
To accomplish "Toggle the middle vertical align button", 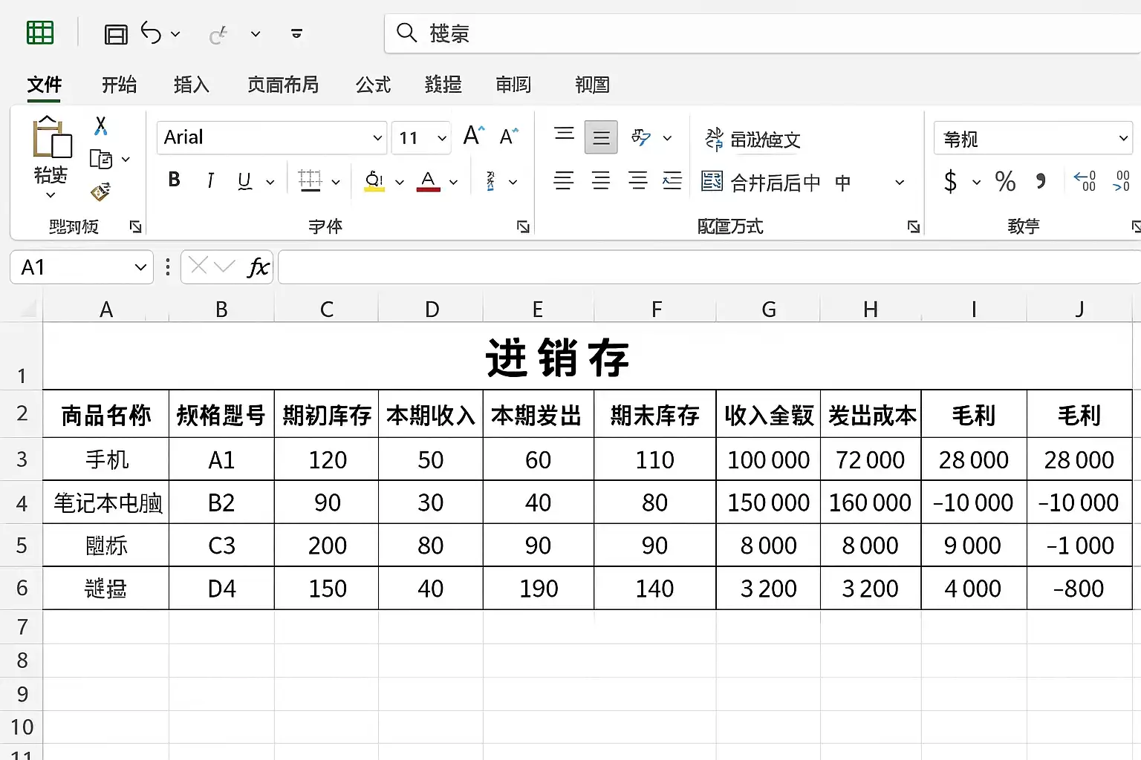I will [601, 137].
